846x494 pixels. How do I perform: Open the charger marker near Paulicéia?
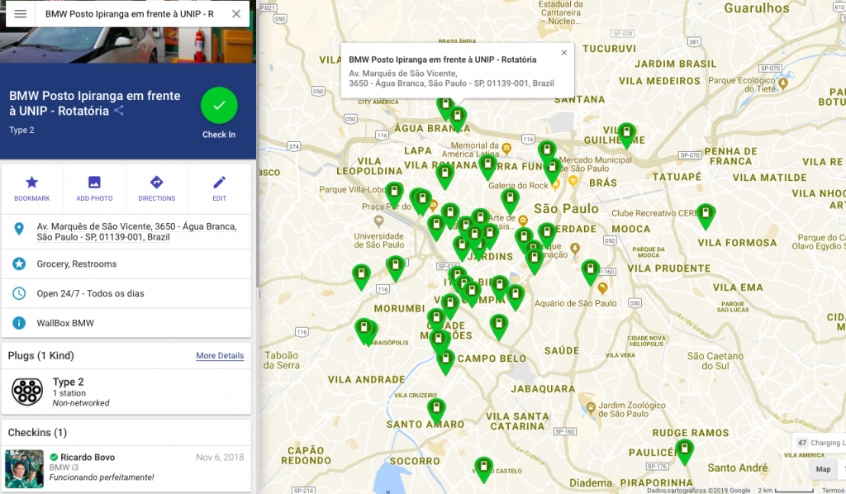click(x=684, y=451)
